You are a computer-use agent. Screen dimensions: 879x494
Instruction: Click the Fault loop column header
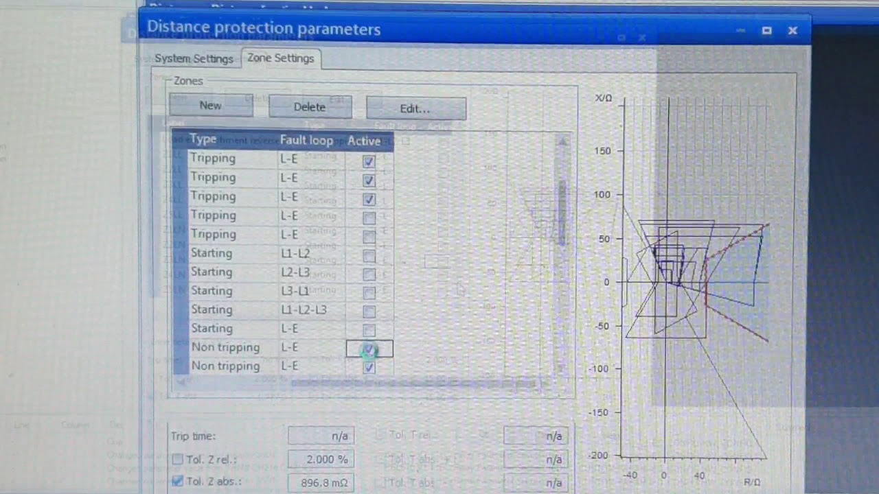306,141
